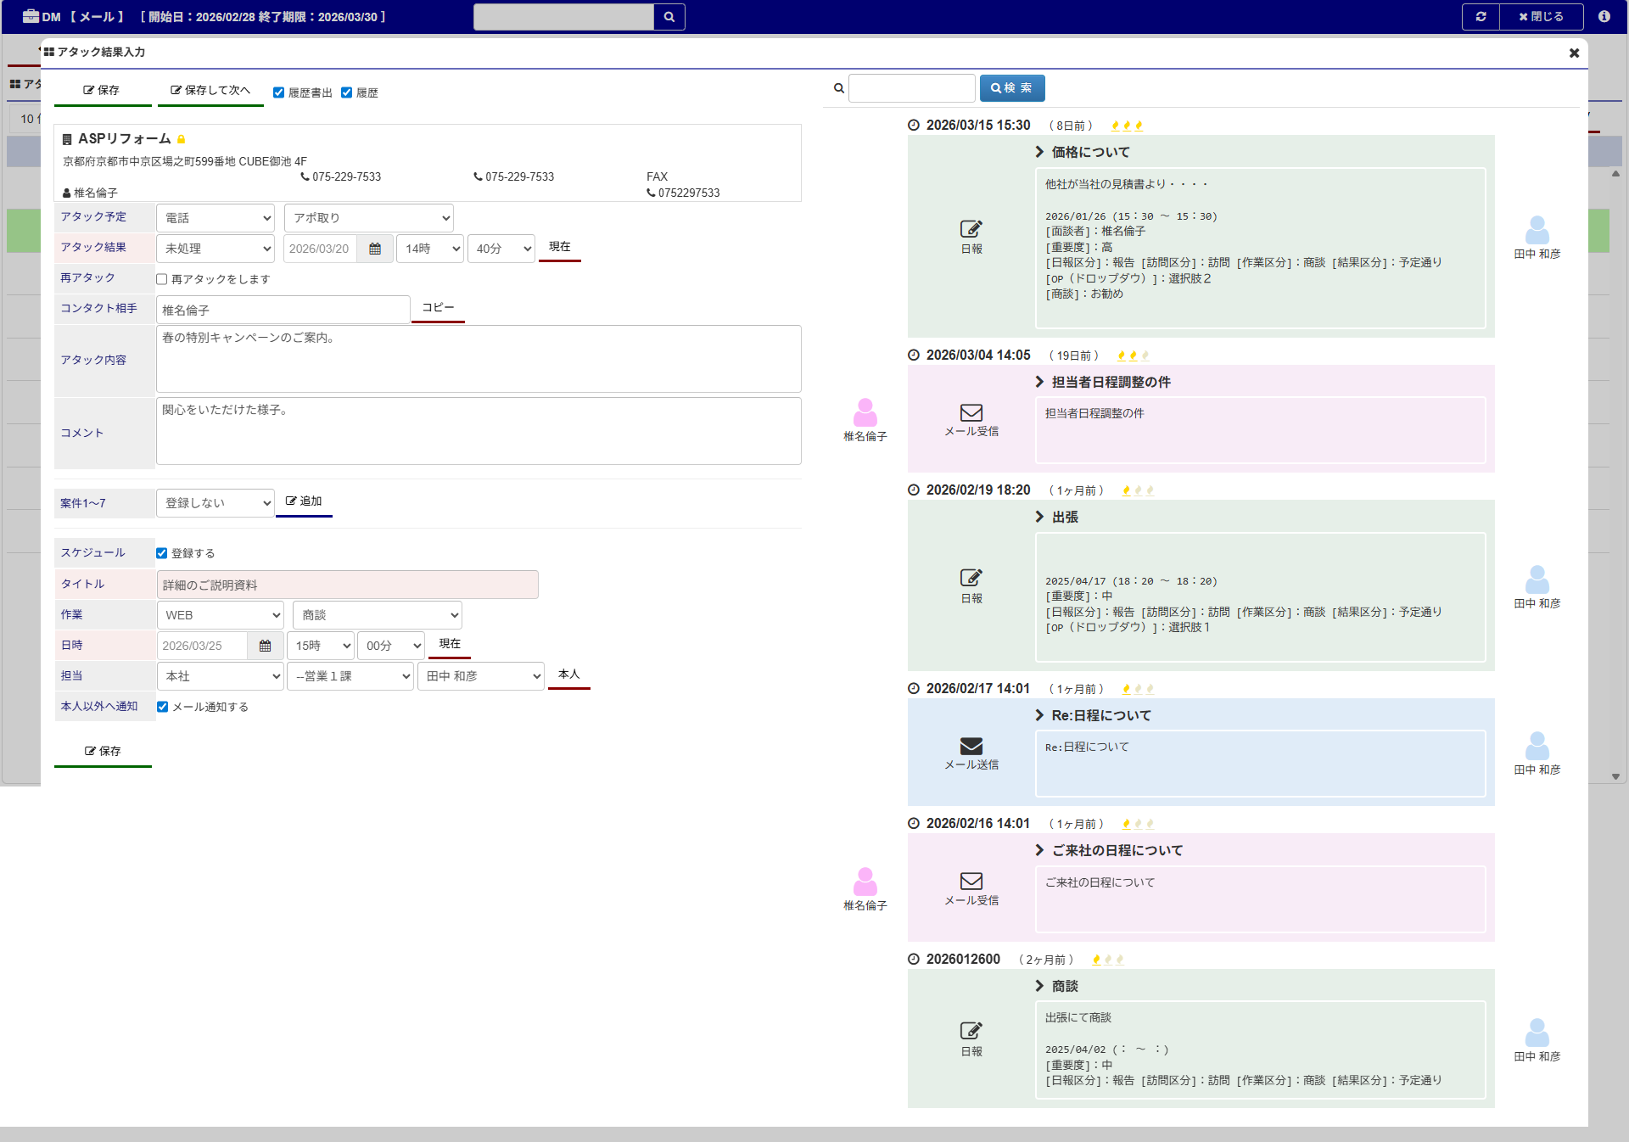
Task: Open the アポ取り dropdown
Action: click(x=369, y=218)
